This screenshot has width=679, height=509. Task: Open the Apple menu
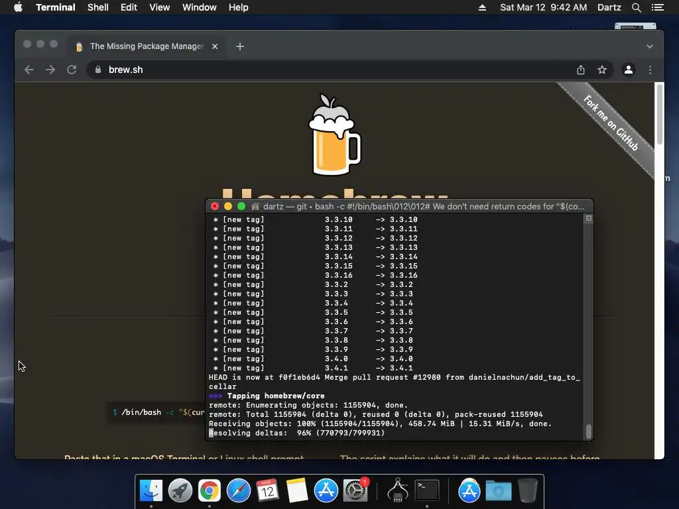[18, 7]
